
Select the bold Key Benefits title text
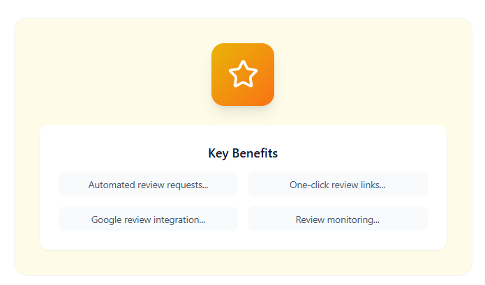coord(243,153)
